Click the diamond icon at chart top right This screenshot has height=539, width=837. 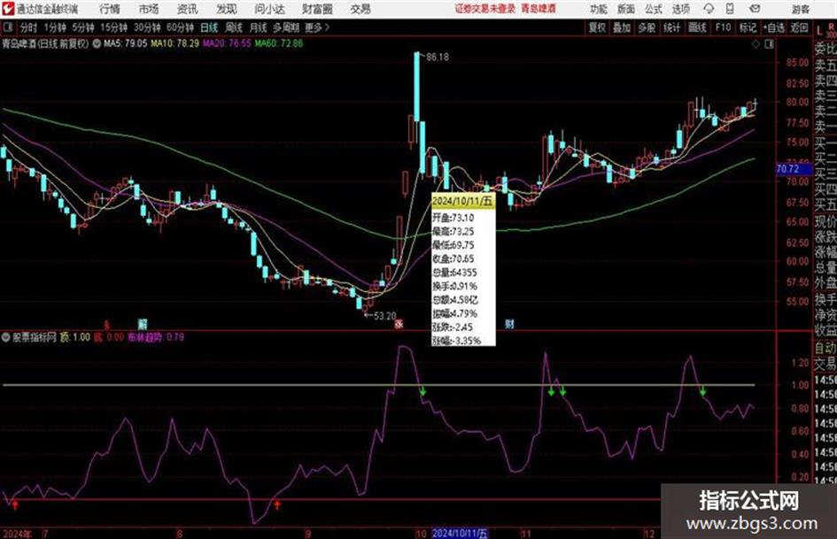[756, 44]
